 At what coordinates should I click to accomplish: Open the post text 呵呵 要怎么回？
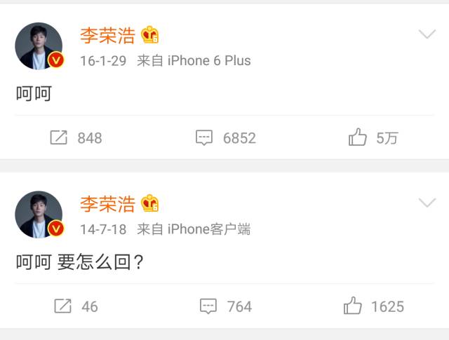click(80, 261)
